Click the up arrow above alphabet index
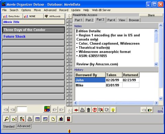 [69, 16]
